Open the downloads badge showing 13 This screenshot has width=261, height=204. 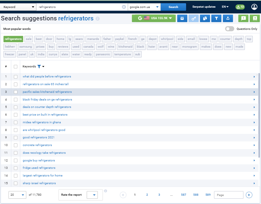tap(240, 7)
